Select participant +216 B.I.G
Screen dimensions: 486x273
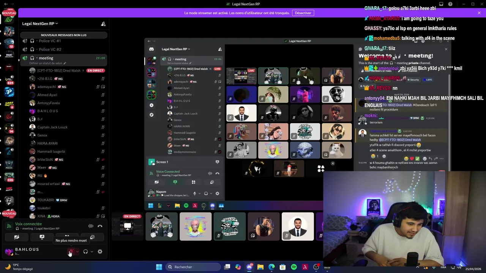(x=68, y=78)
